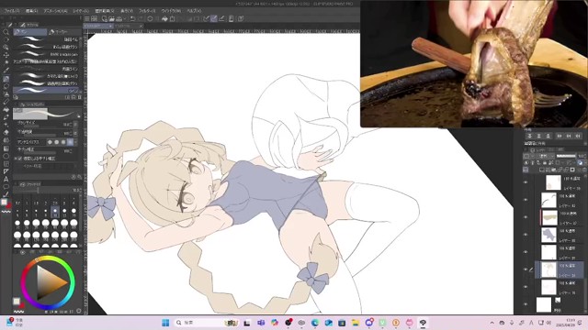Select the Auto select magic wand tool
The height and width of the screenshot is (330, 588).
pos(6,62)
